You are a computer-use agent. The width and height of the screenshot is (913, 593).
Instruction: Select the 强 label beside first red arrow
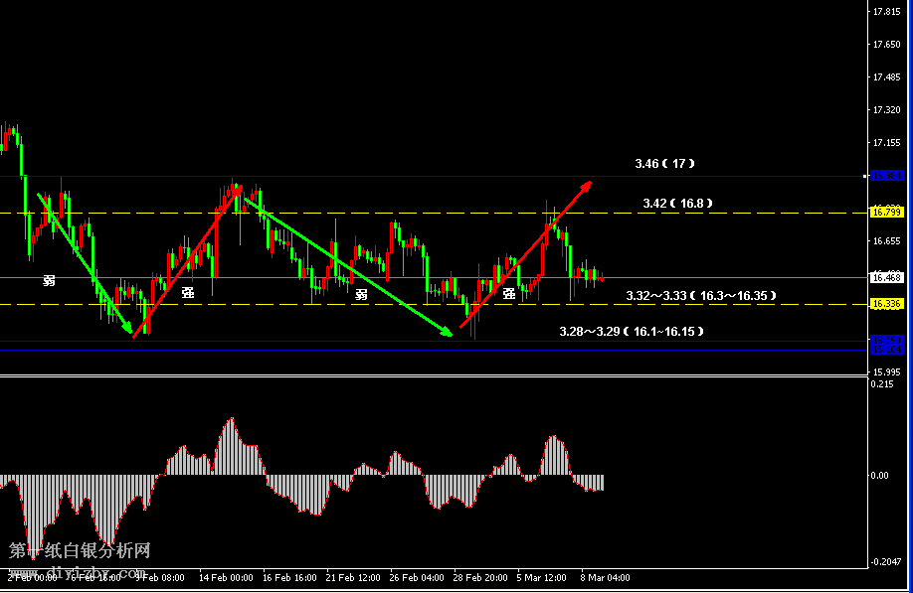click(187, 292)
